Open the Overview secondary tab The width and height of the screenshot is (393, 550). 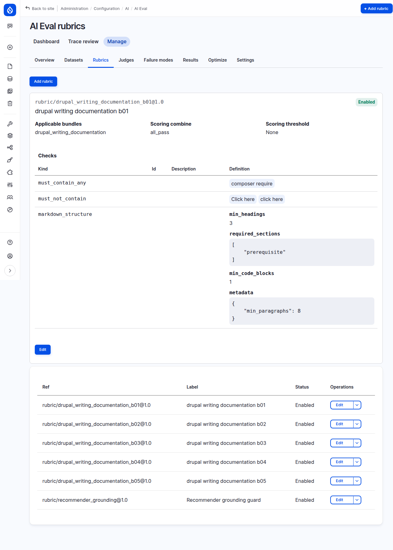[x=44, y=60]
